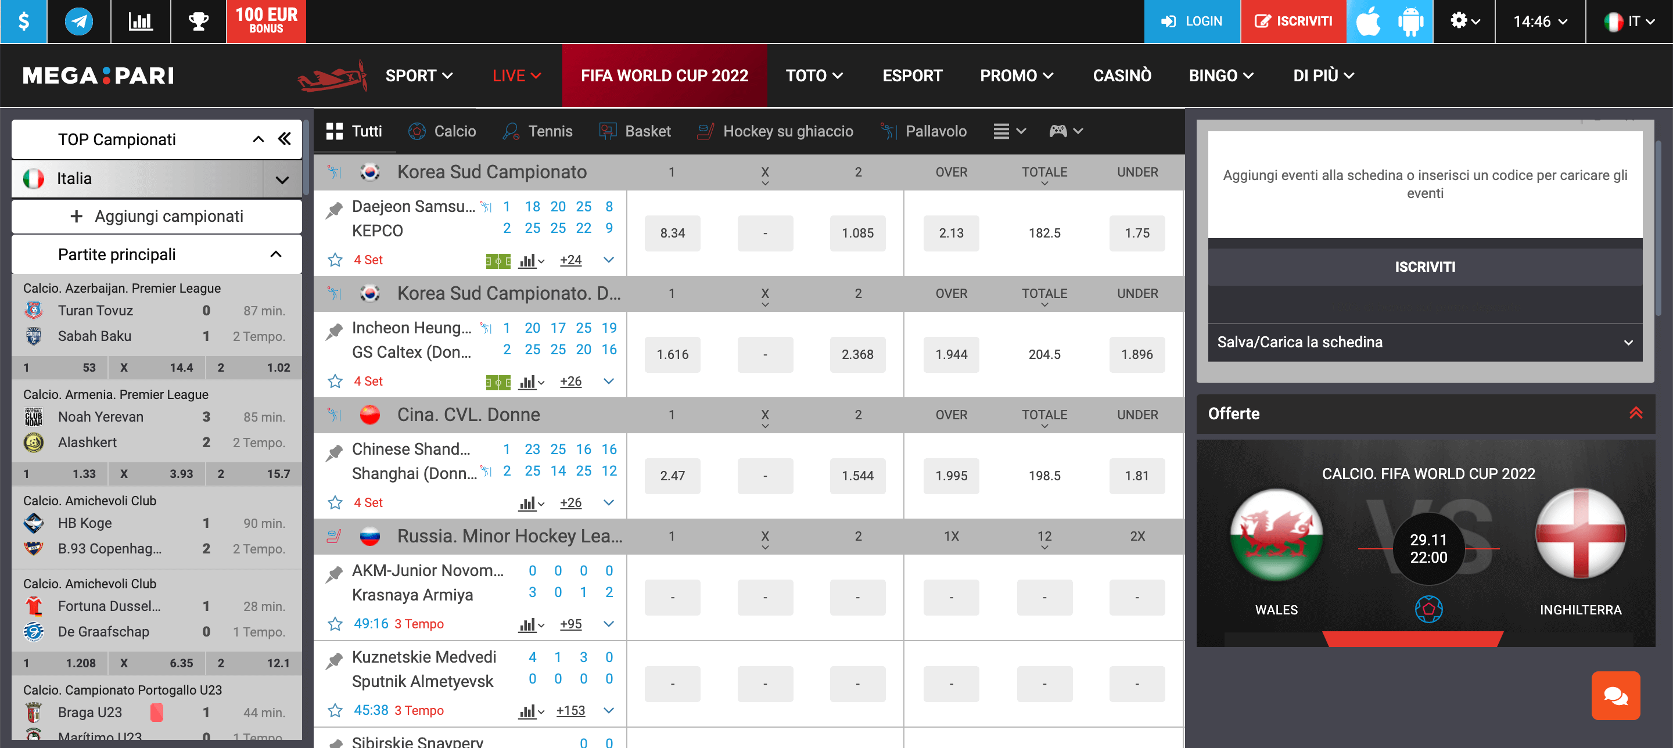Filter live events by Pallavolo
Image resolution: width=1673 pixels, height=748 pixels.
click(x=923, y=131)
